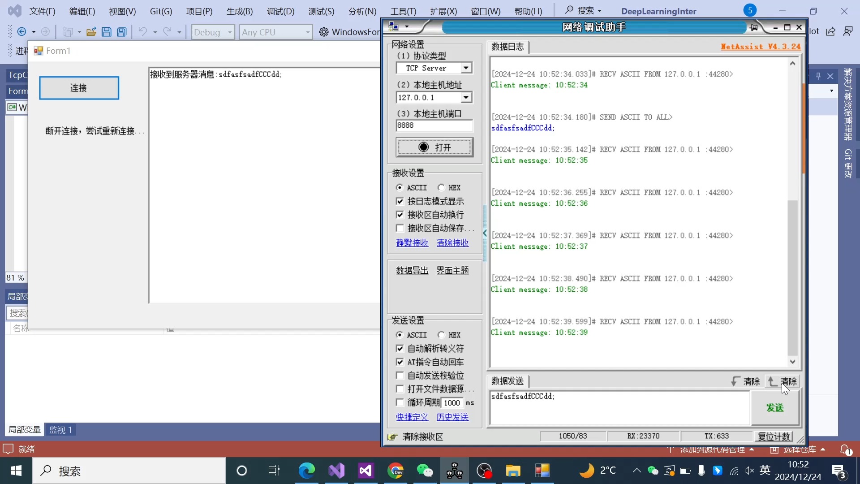Open the 文件(F) menu
The image size is (860, 484).
[x=43, y=11]
